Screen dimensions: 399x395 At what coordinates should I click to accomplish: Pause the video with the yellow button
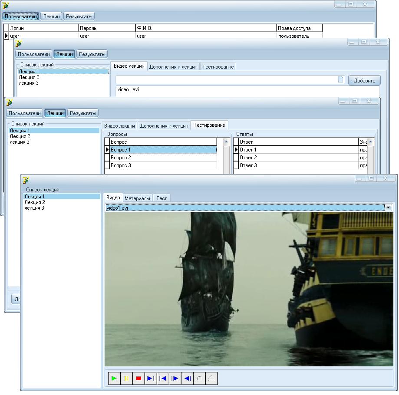click(126, 379)
